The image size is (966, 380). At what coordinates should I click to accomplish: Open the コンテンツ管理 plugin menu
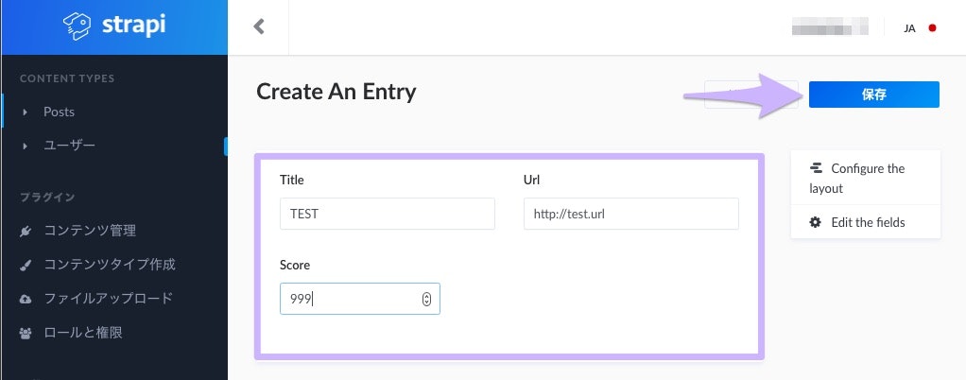pyautogui.click(x=91, y=231)
